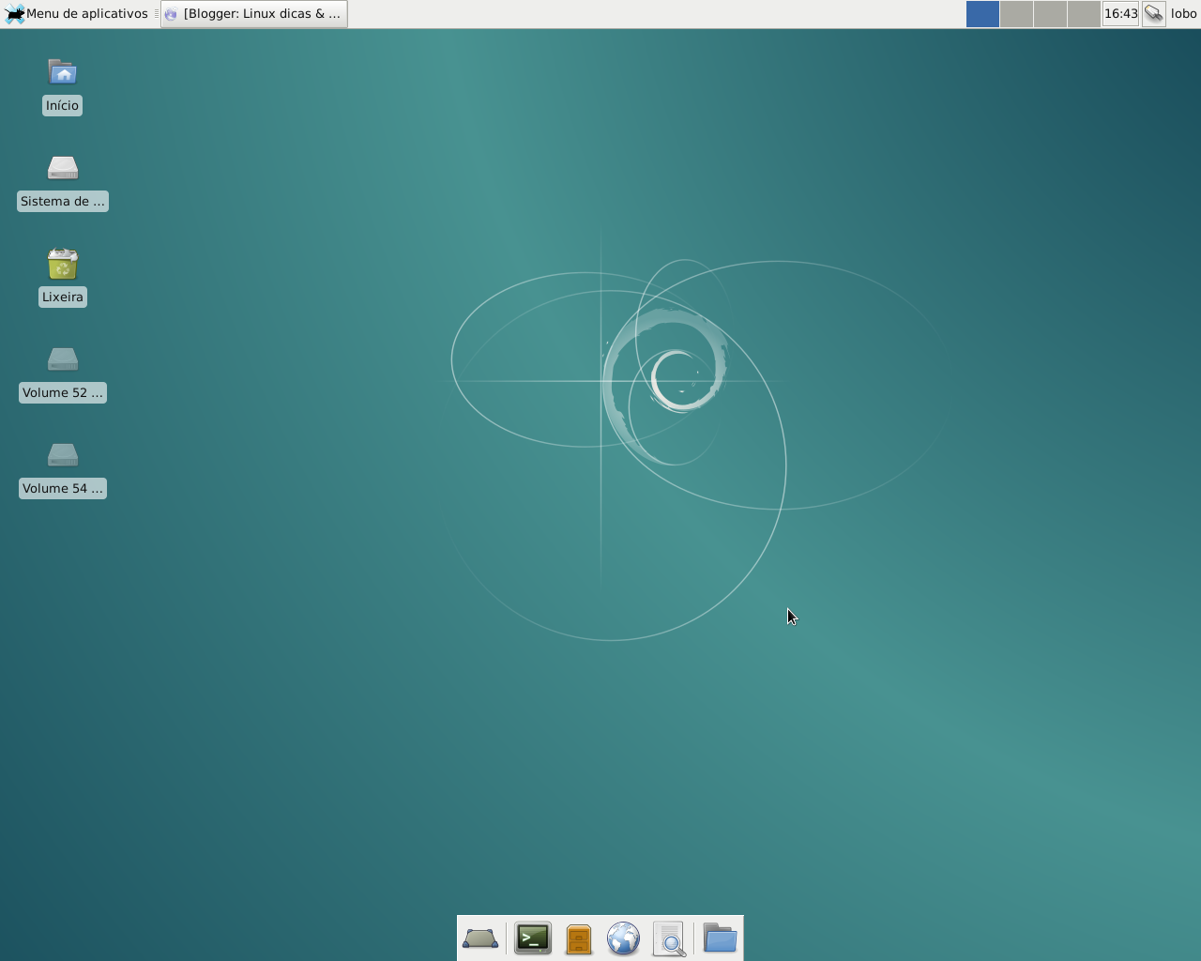This screenshot has height=961, width=1201.
Task: Switch to the fourth workspace
Action: pos(1084,14)
